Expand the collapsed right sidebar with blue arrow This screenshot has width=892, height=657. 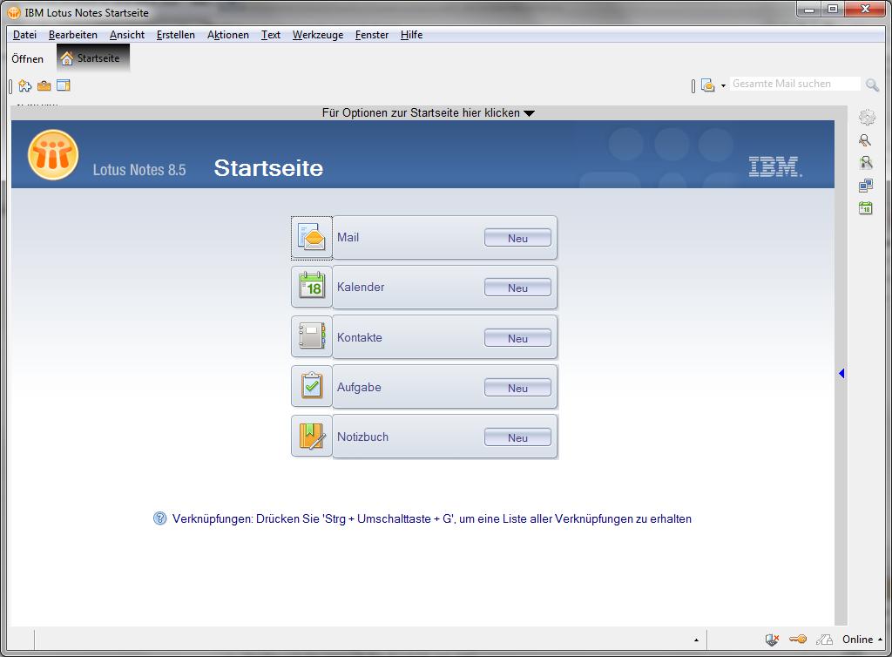click(841, 374)
